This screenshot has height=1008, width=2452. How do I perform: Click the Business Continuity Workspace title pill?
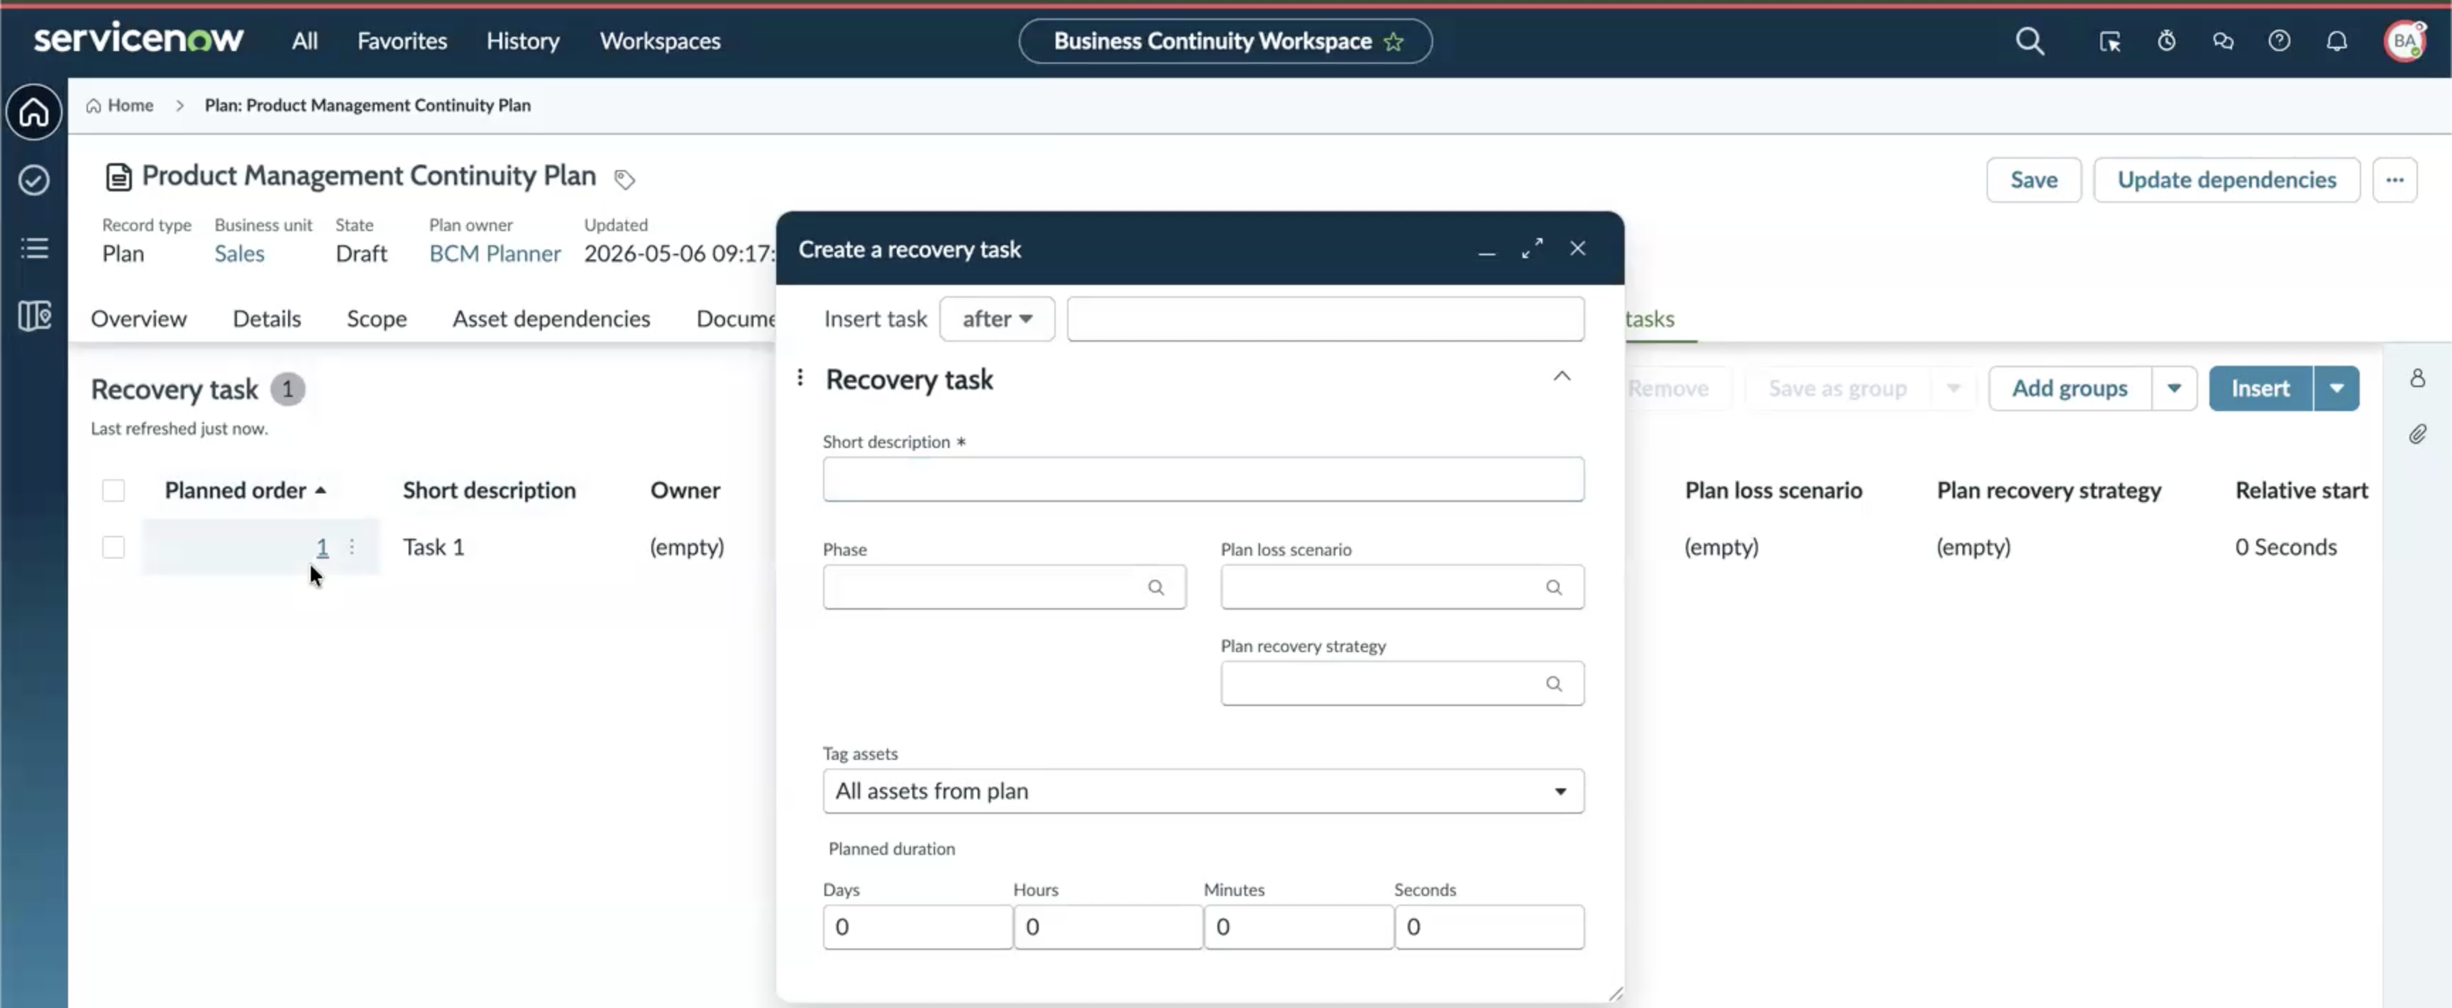pyautogui.click(x=1224, y=42)
